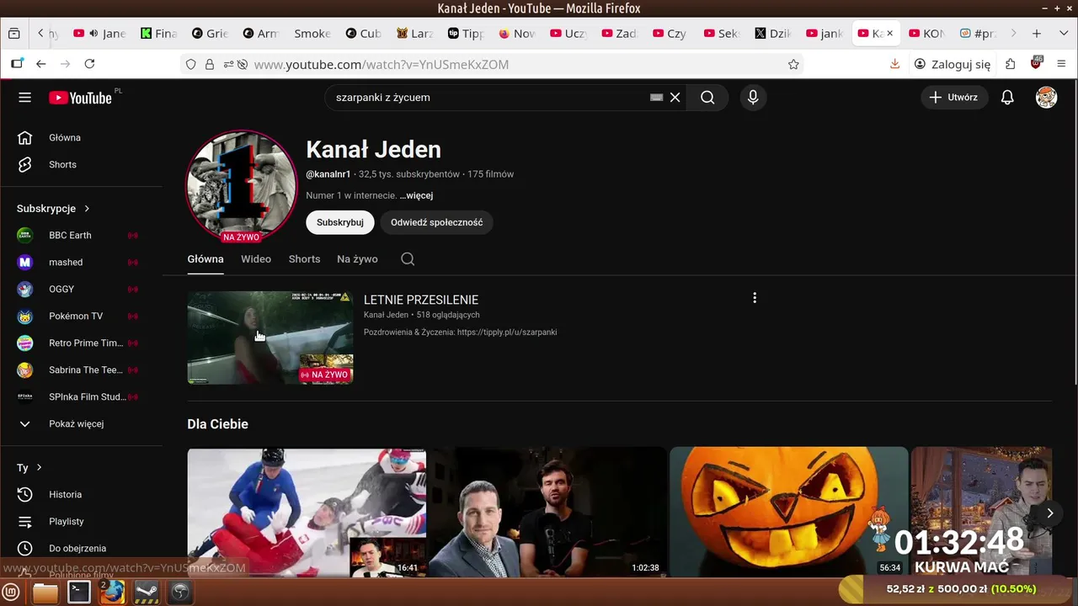Clear the search box with X icon
This screenshot has height=606, width=1078.
pyautogui.click(x=675, y=98)
